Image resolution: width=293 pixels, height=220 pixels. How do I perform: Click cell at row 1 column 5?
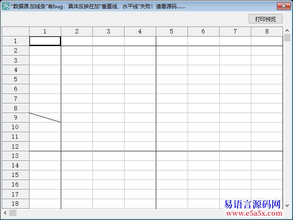point(172,41)
